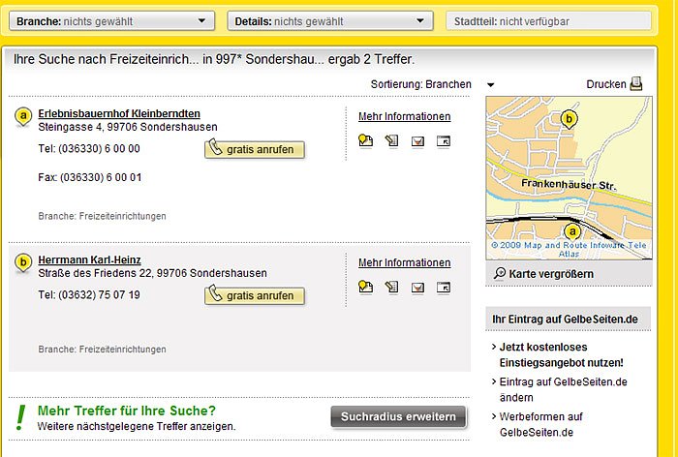Open Herrmann Karl-Heinz listing link
Viewport: 678px width, 457px height.
coord(90,259)
